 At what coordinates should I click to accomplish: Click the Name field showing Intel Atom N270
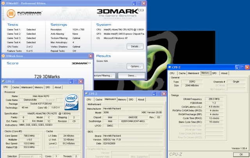(41, 96)
